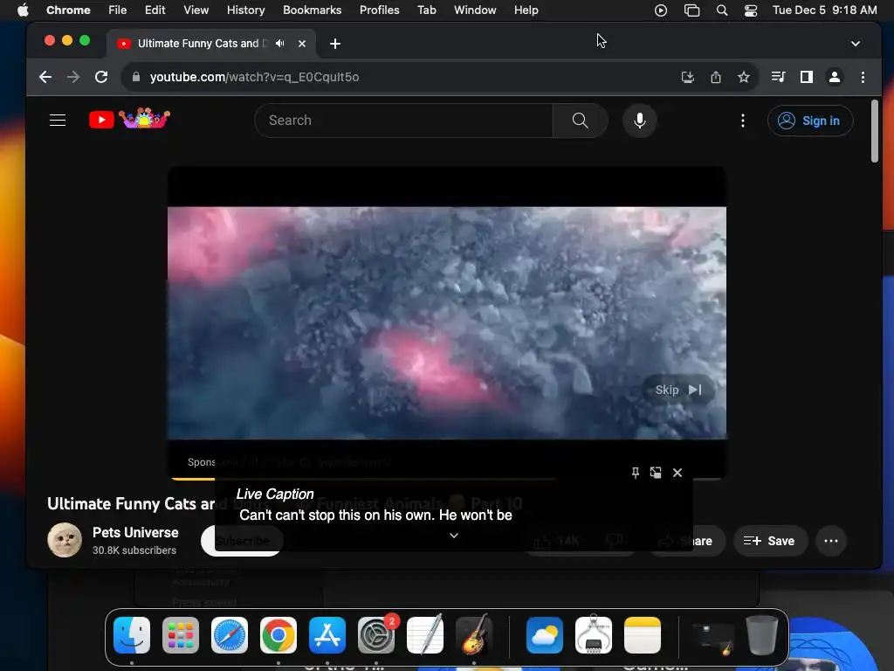The image size is (894, 671).
Task: Close the Ultimate Funny Cats tab
Action: (x=302, y=44)
